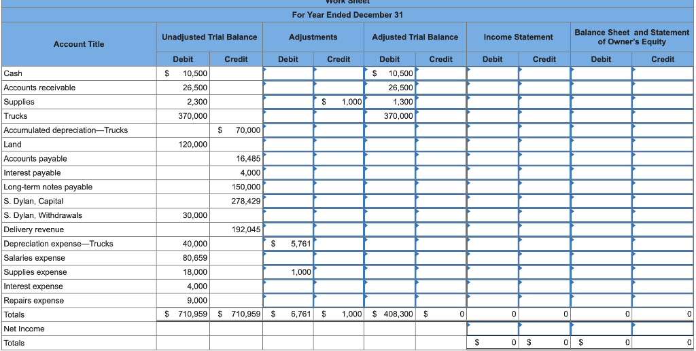Select Accounts receivable Adjustments Credit cell
The width and height of the screenshot is (696, 351).
click(x=338, y=88)
